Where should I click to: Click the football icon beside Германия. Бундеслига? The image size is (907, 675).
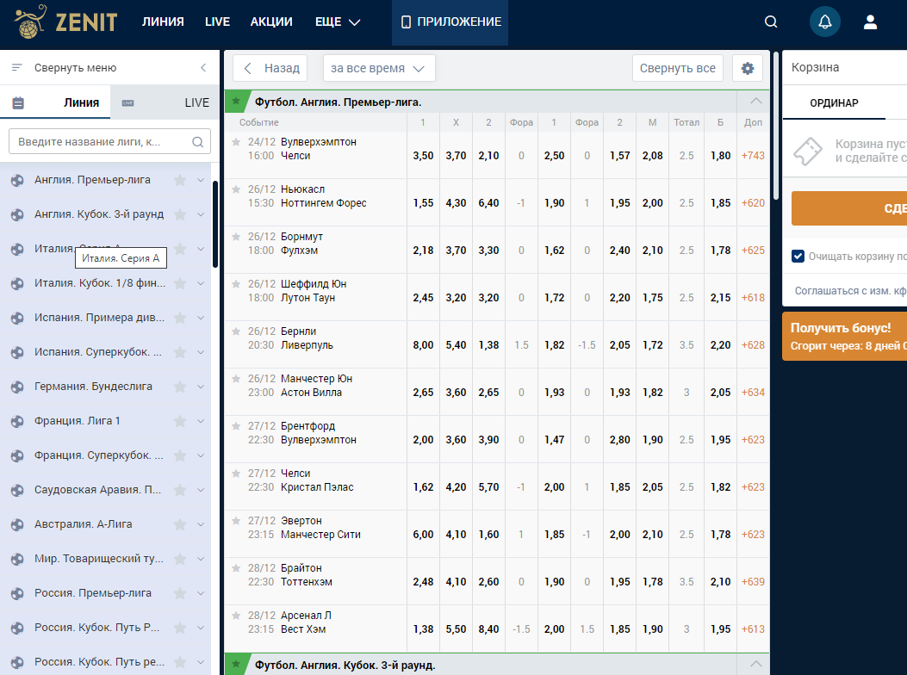(17, 387)
